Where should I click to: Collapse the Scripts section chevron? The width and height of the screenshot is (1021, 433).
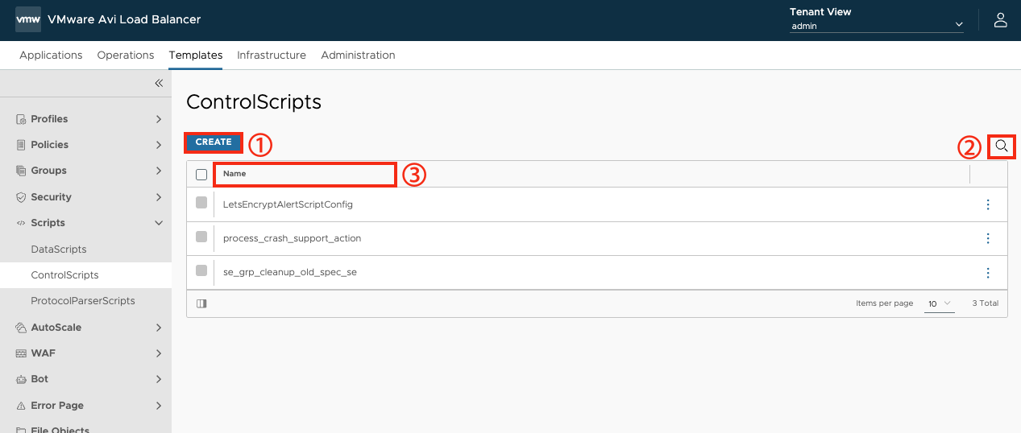pos(159,223)
